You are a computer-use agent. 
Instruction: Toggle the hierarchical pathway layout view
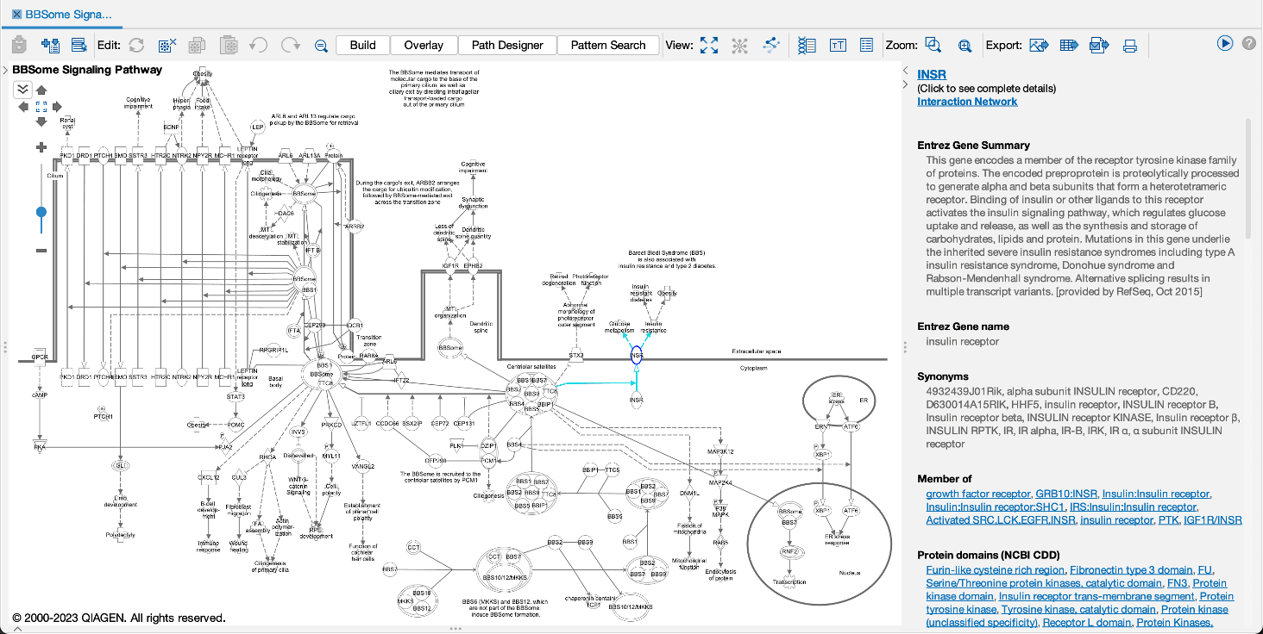771,45
